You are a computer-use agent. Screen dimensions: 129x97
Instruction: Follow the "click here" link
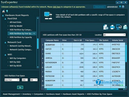click(x=57, y=7)
